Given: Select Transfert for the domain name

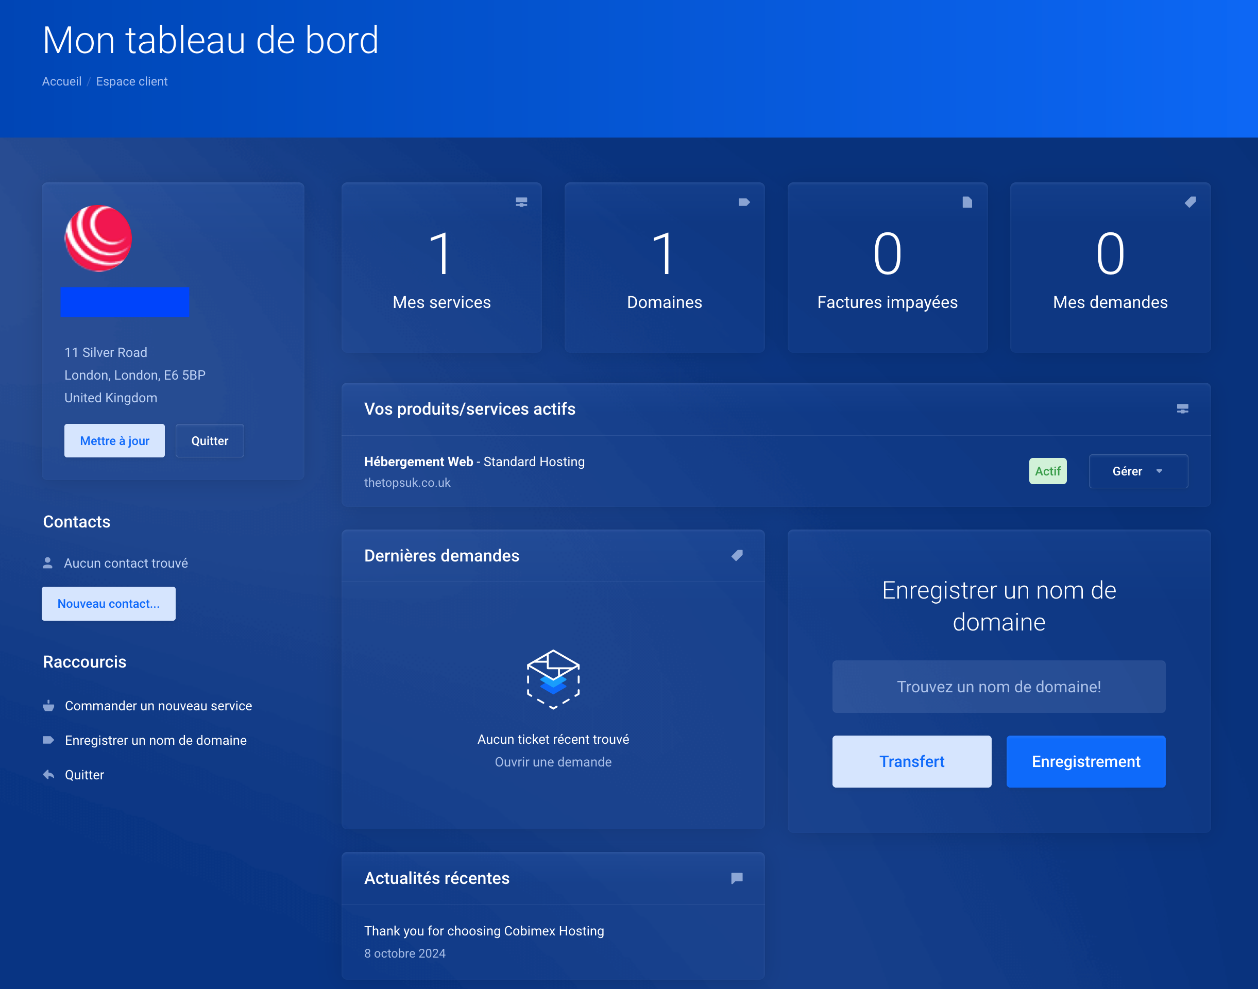Looking at the screenshot, I should [x=911, y=761].
